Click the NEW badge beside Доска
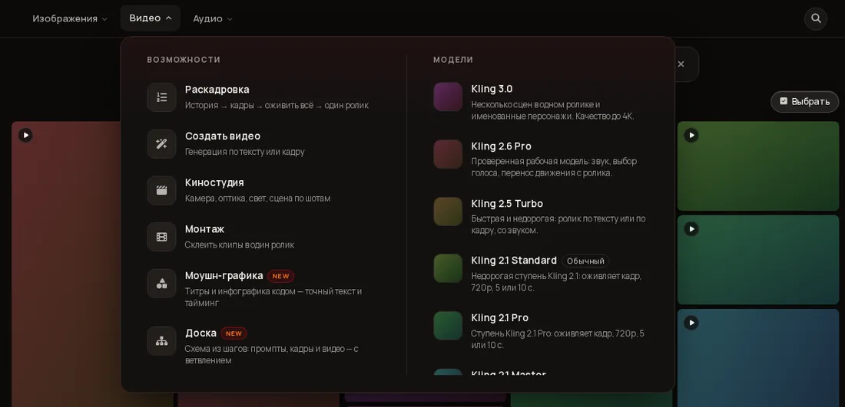Viewport: 845px width, 407px height. pyautogui.click(x=234, y=333)
